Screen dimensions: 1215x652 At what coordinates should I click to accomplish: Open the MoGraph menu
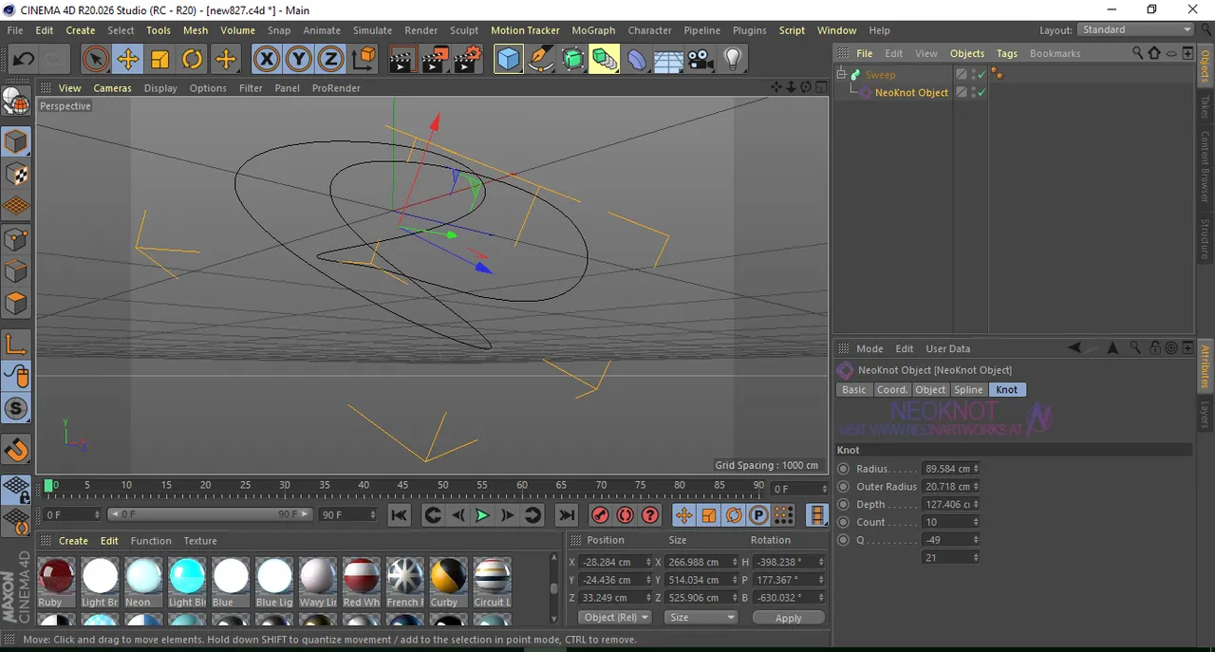pyautogui.click(x=593, y=30)
